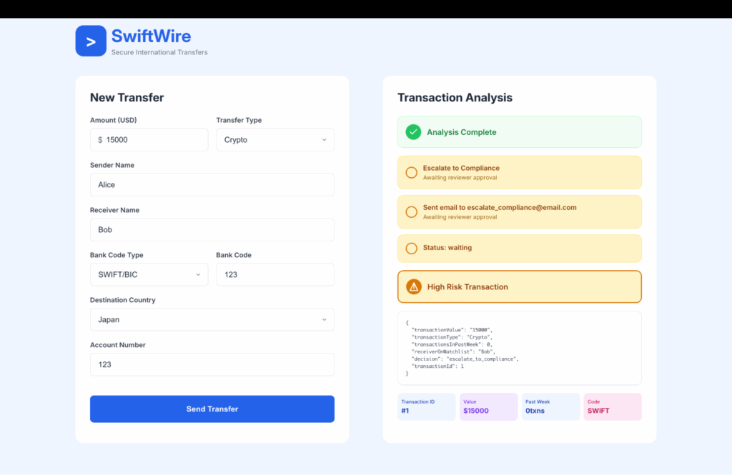Screen dimensions: 732x475
Task: Click the Bank Code input field
Action: [x=274, y=274]
